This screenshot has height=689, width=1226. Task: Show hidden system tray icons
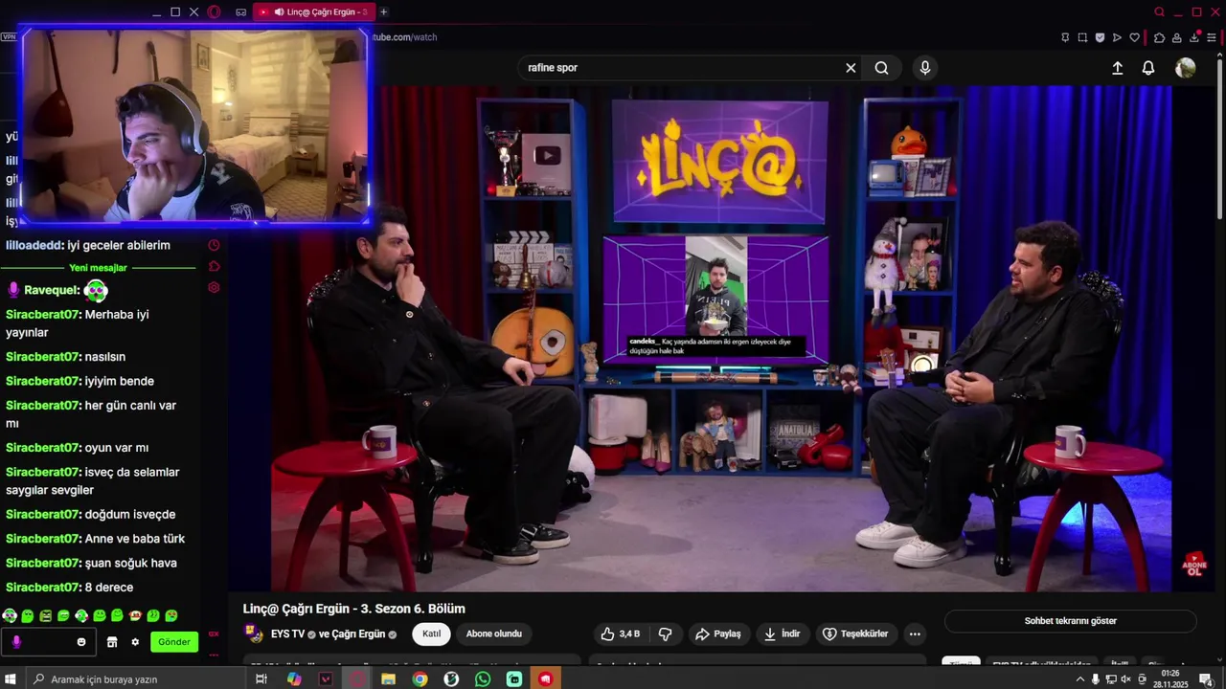1080,678
